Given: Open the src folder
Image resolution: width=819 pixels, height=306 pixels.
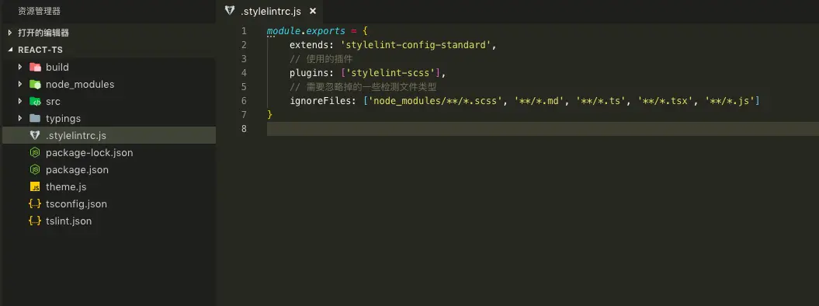Looking at the screenshot, I should [54, 101].
